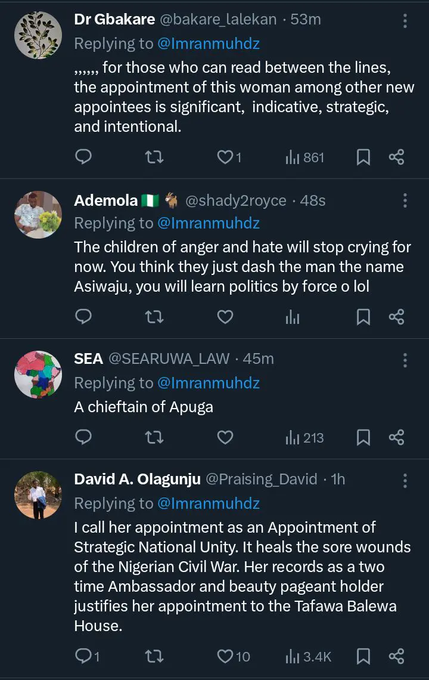Like David A. Olagunju's tweet
Screen dimensions: 429x680
coord(225,657)
